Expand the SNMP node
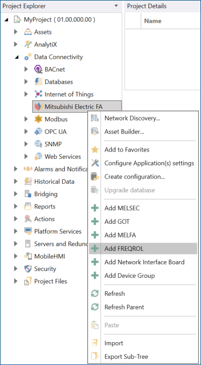Image resolution: width=201 pixels, height=365 pixels. pos(26,144)
